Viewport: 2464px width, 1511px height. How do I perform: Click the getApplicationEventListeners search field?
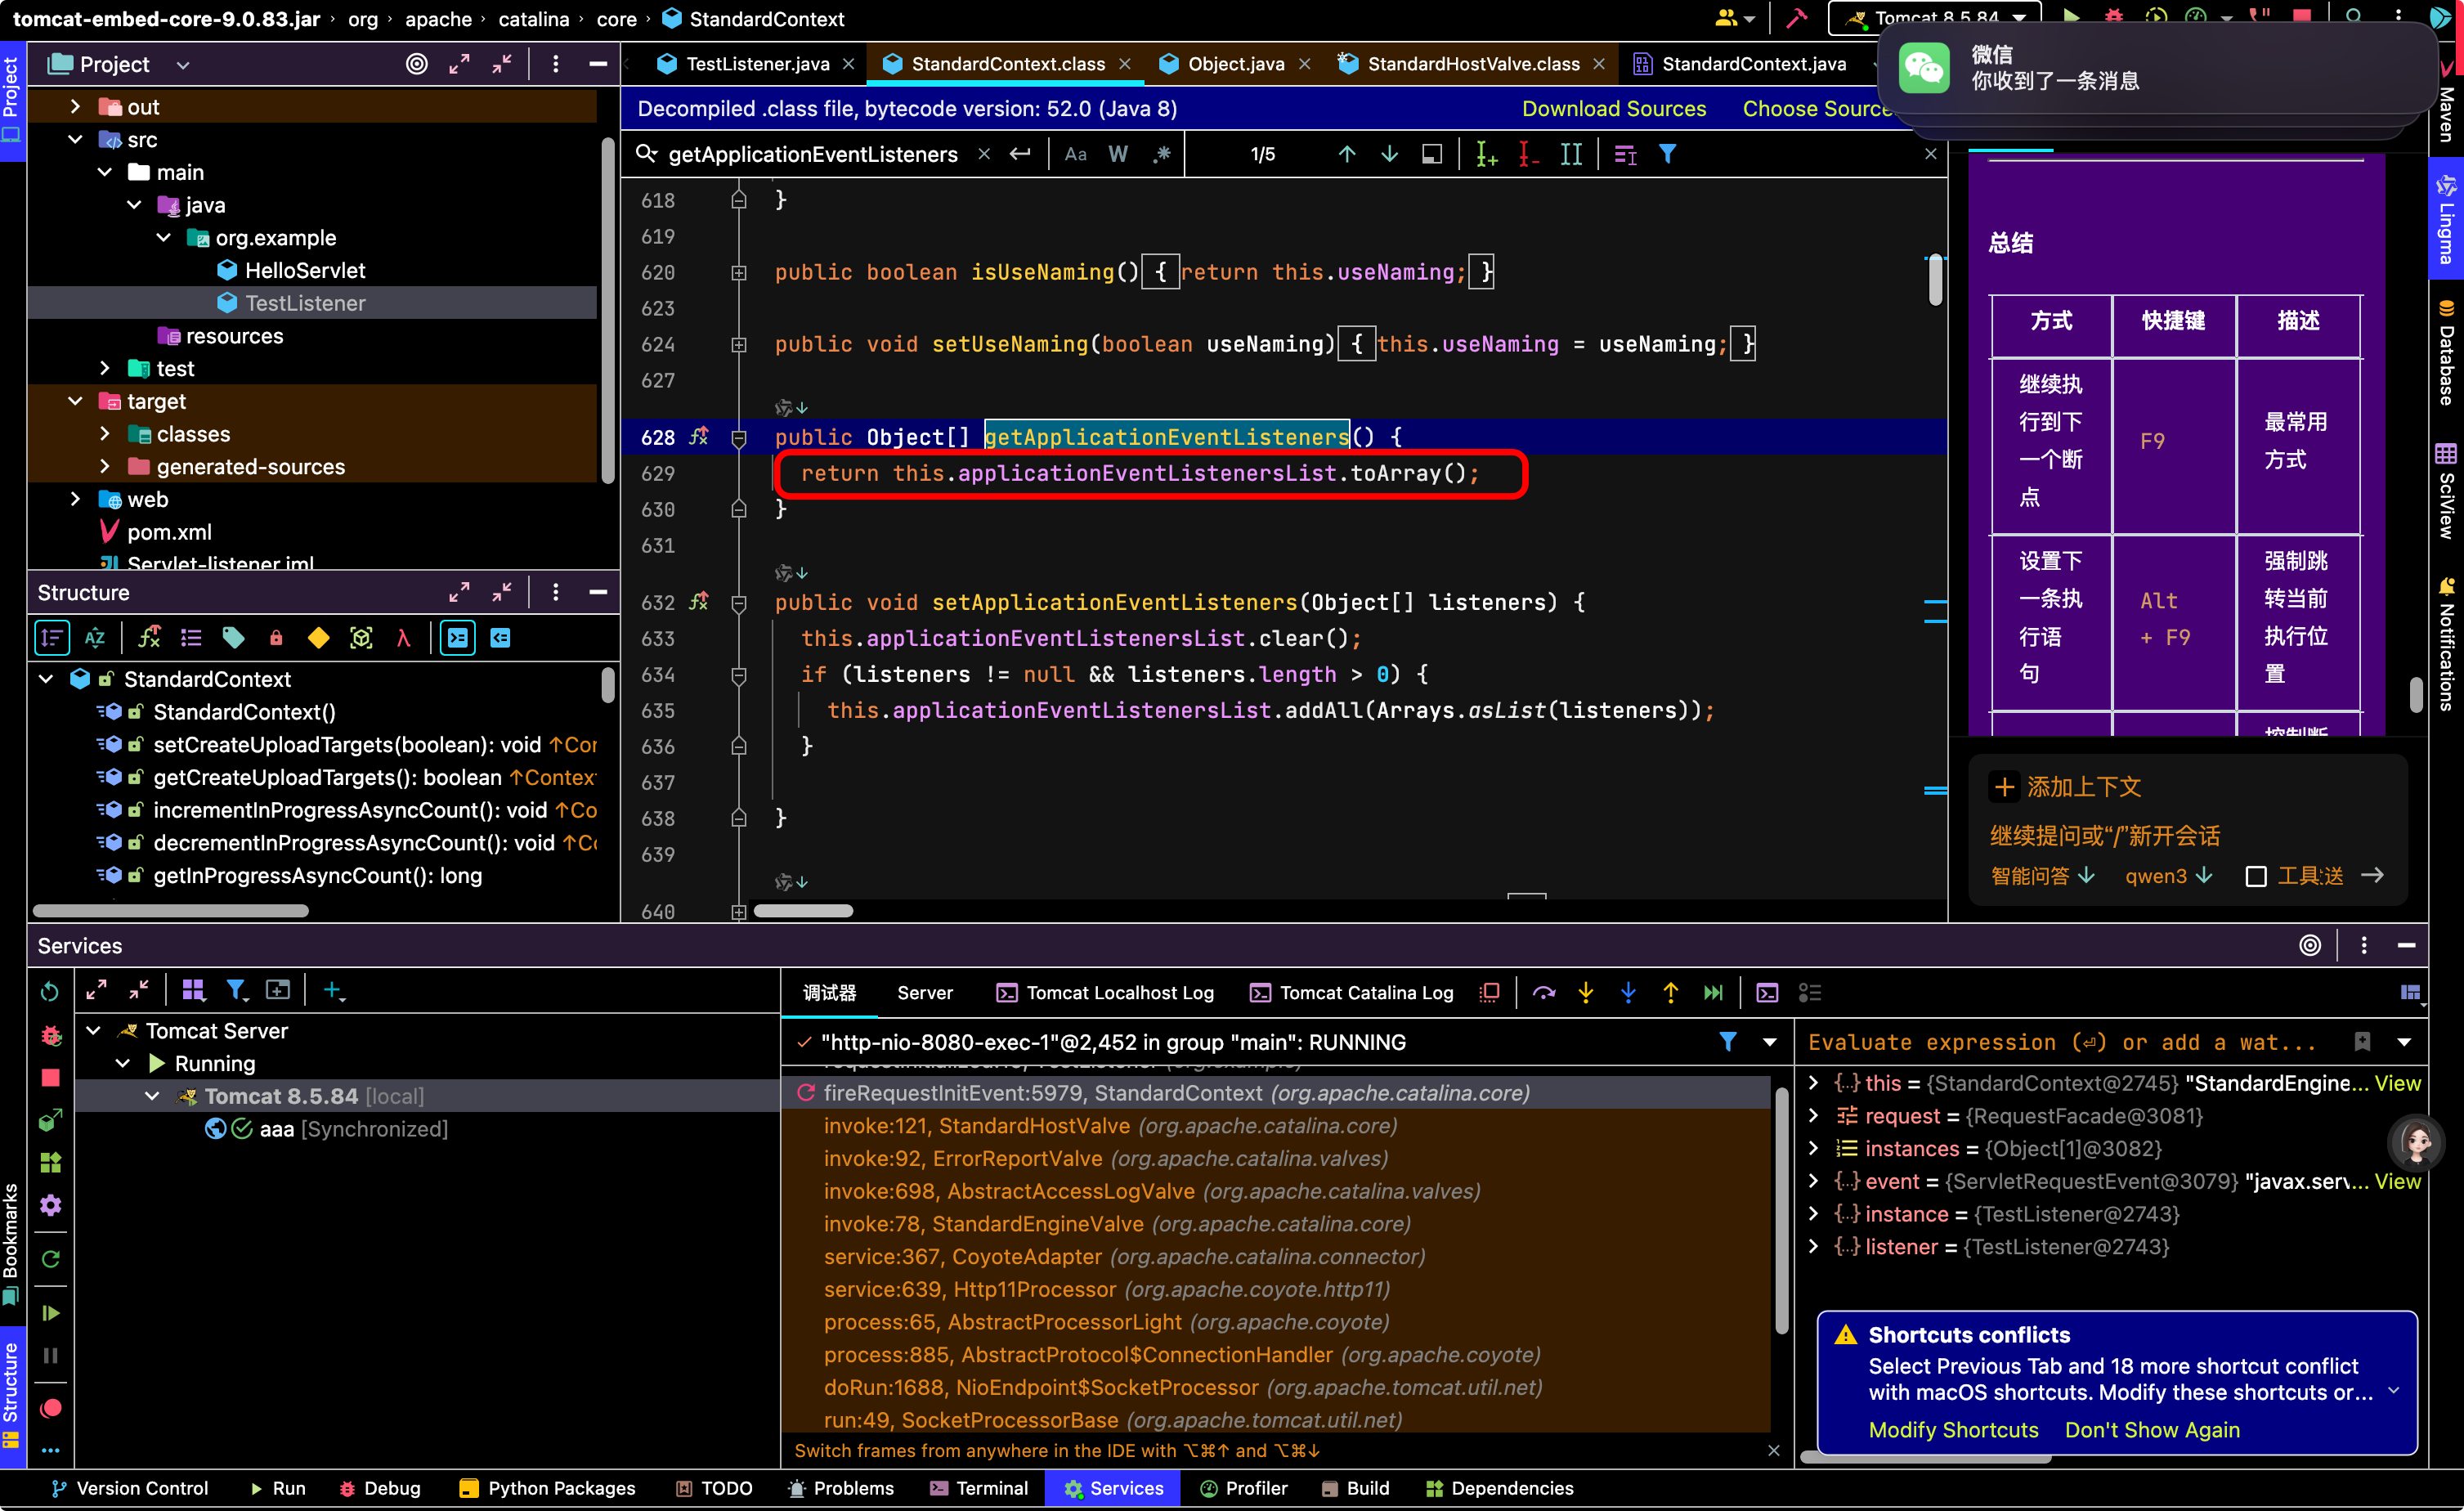(x=812, y=154)
